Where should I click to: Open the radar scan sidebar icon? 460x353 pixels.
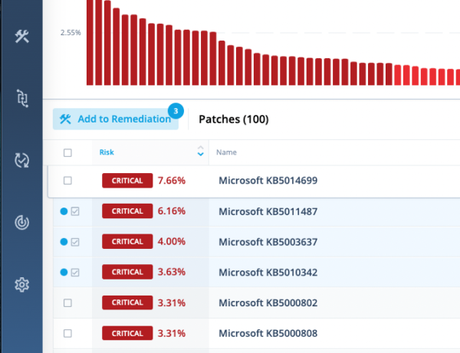[22, 223]
